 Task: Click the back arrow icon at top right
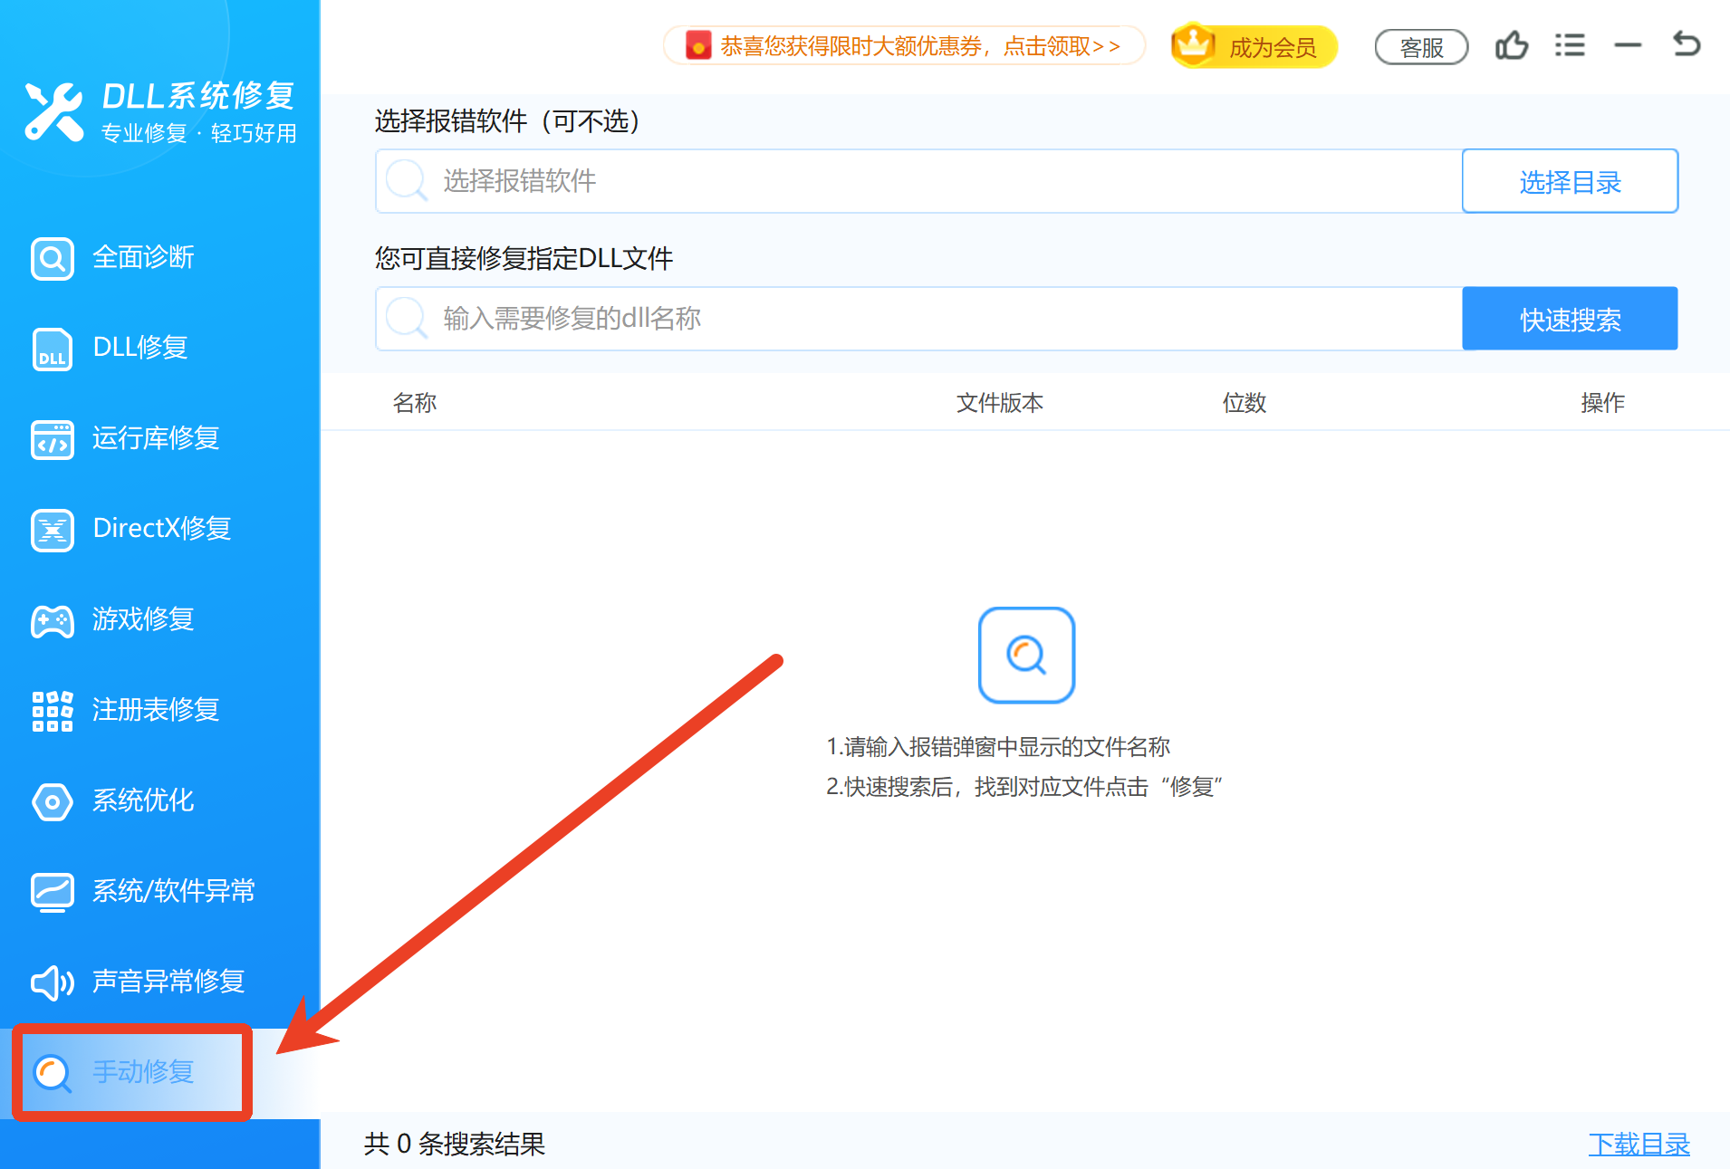tap(1686, 43)
